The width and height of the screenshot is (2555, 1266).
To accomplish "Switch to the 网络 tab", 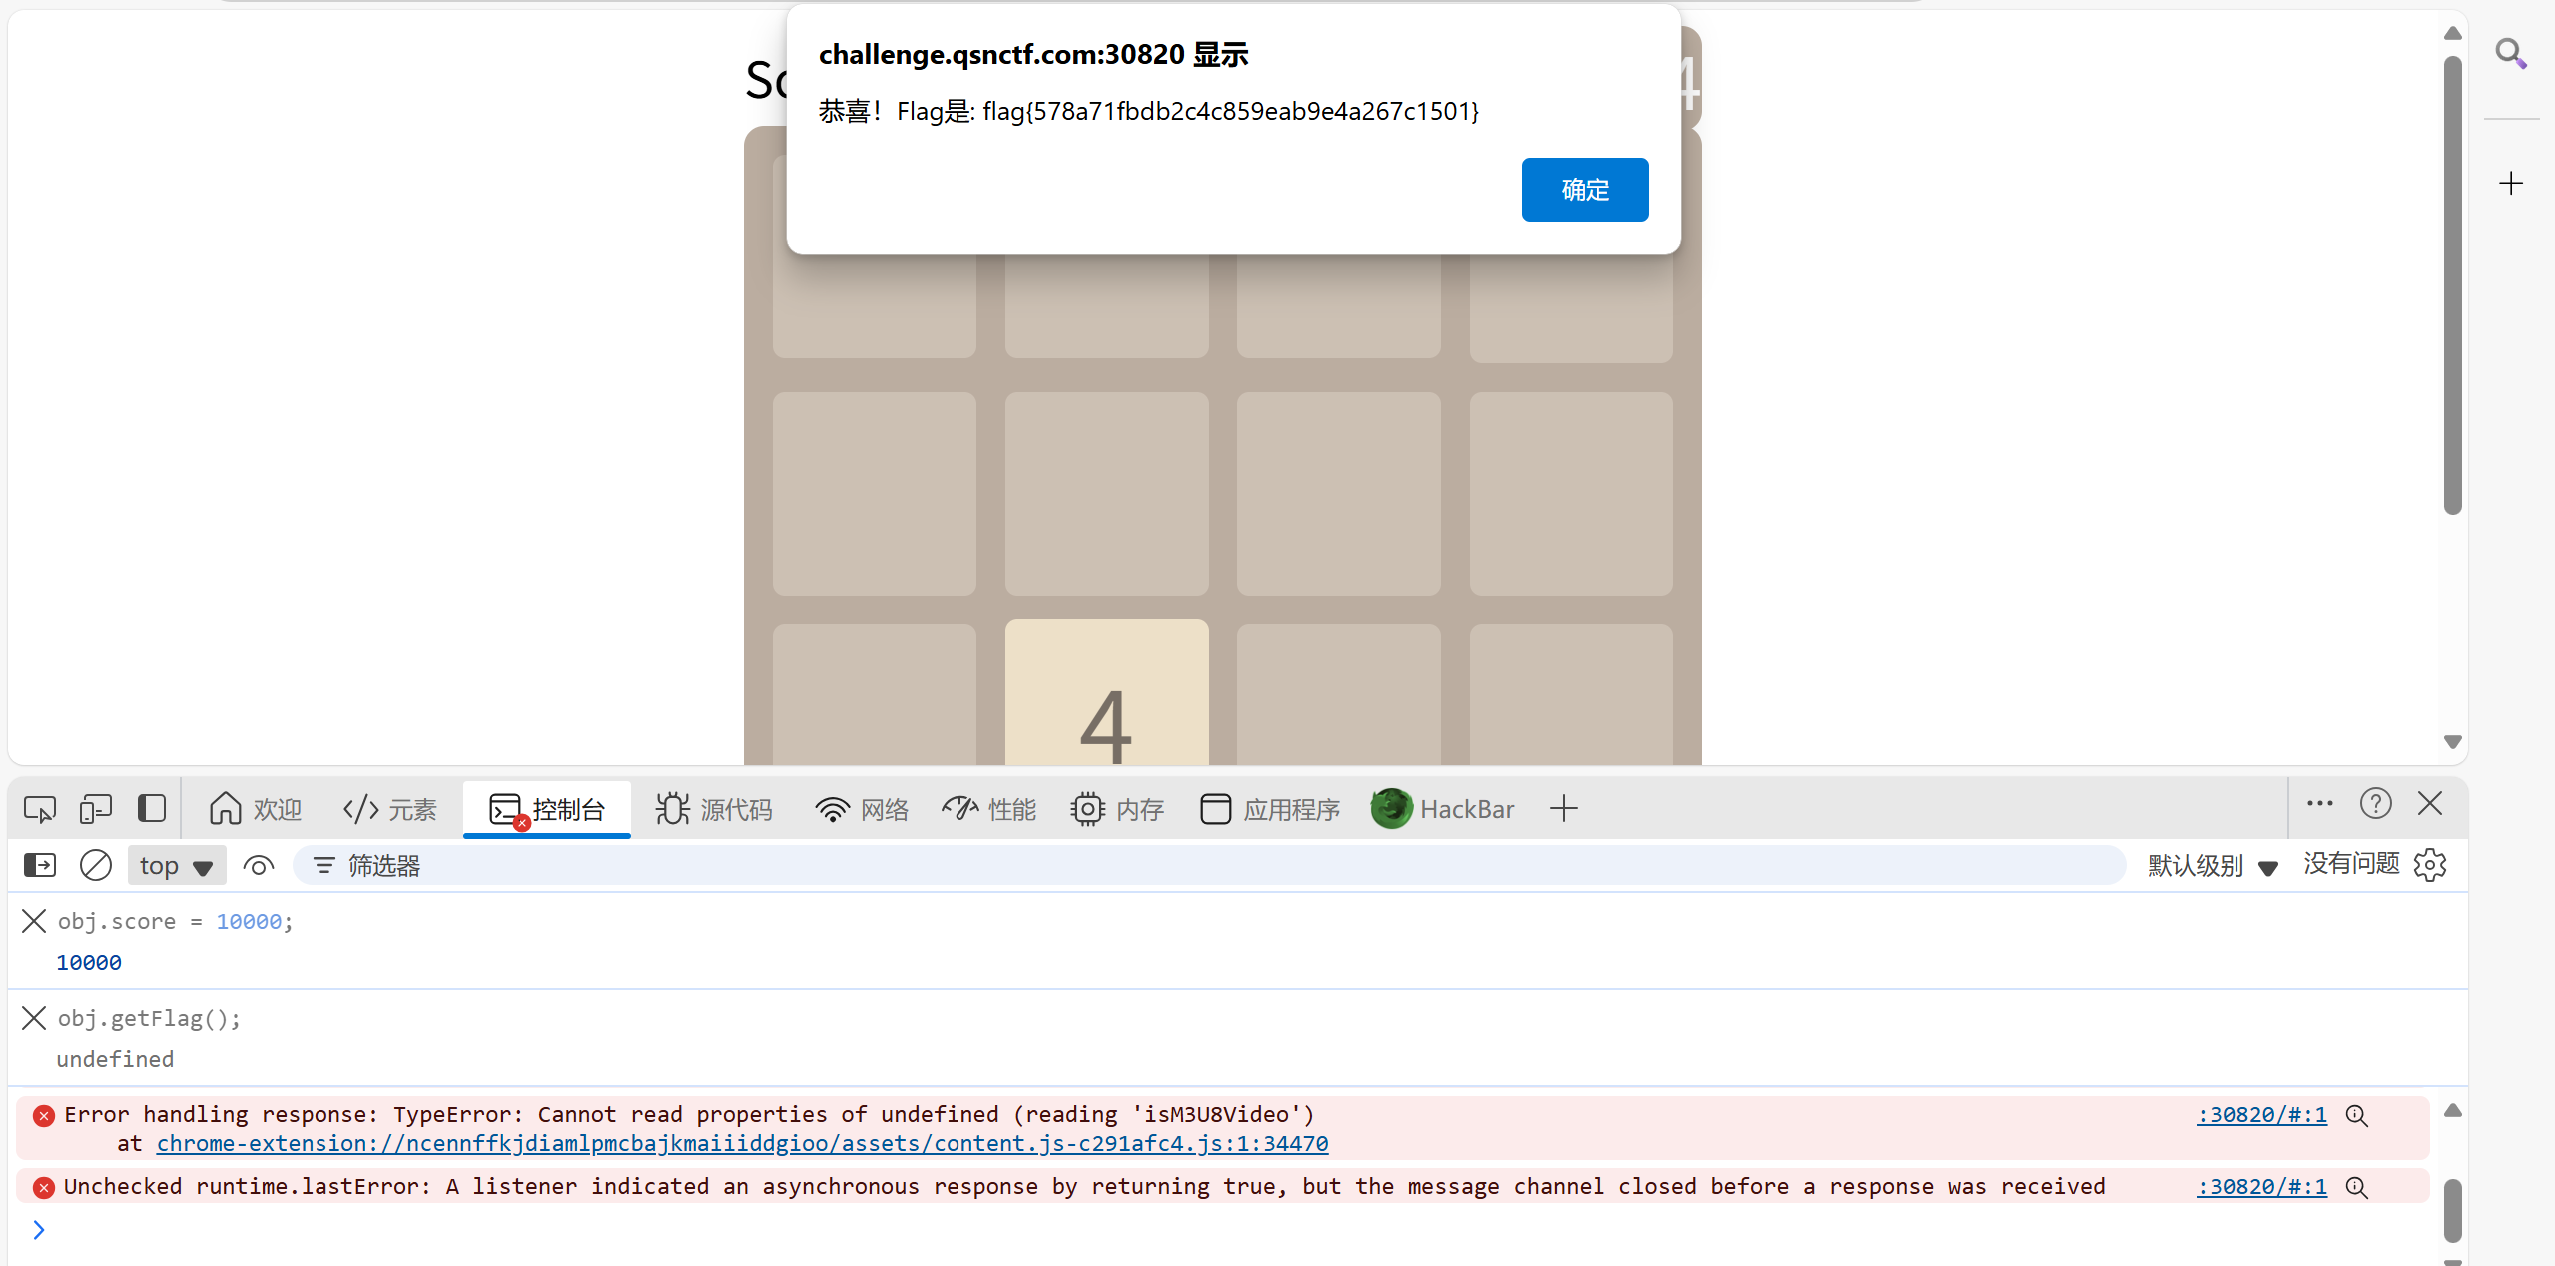I will pos(863,809).
